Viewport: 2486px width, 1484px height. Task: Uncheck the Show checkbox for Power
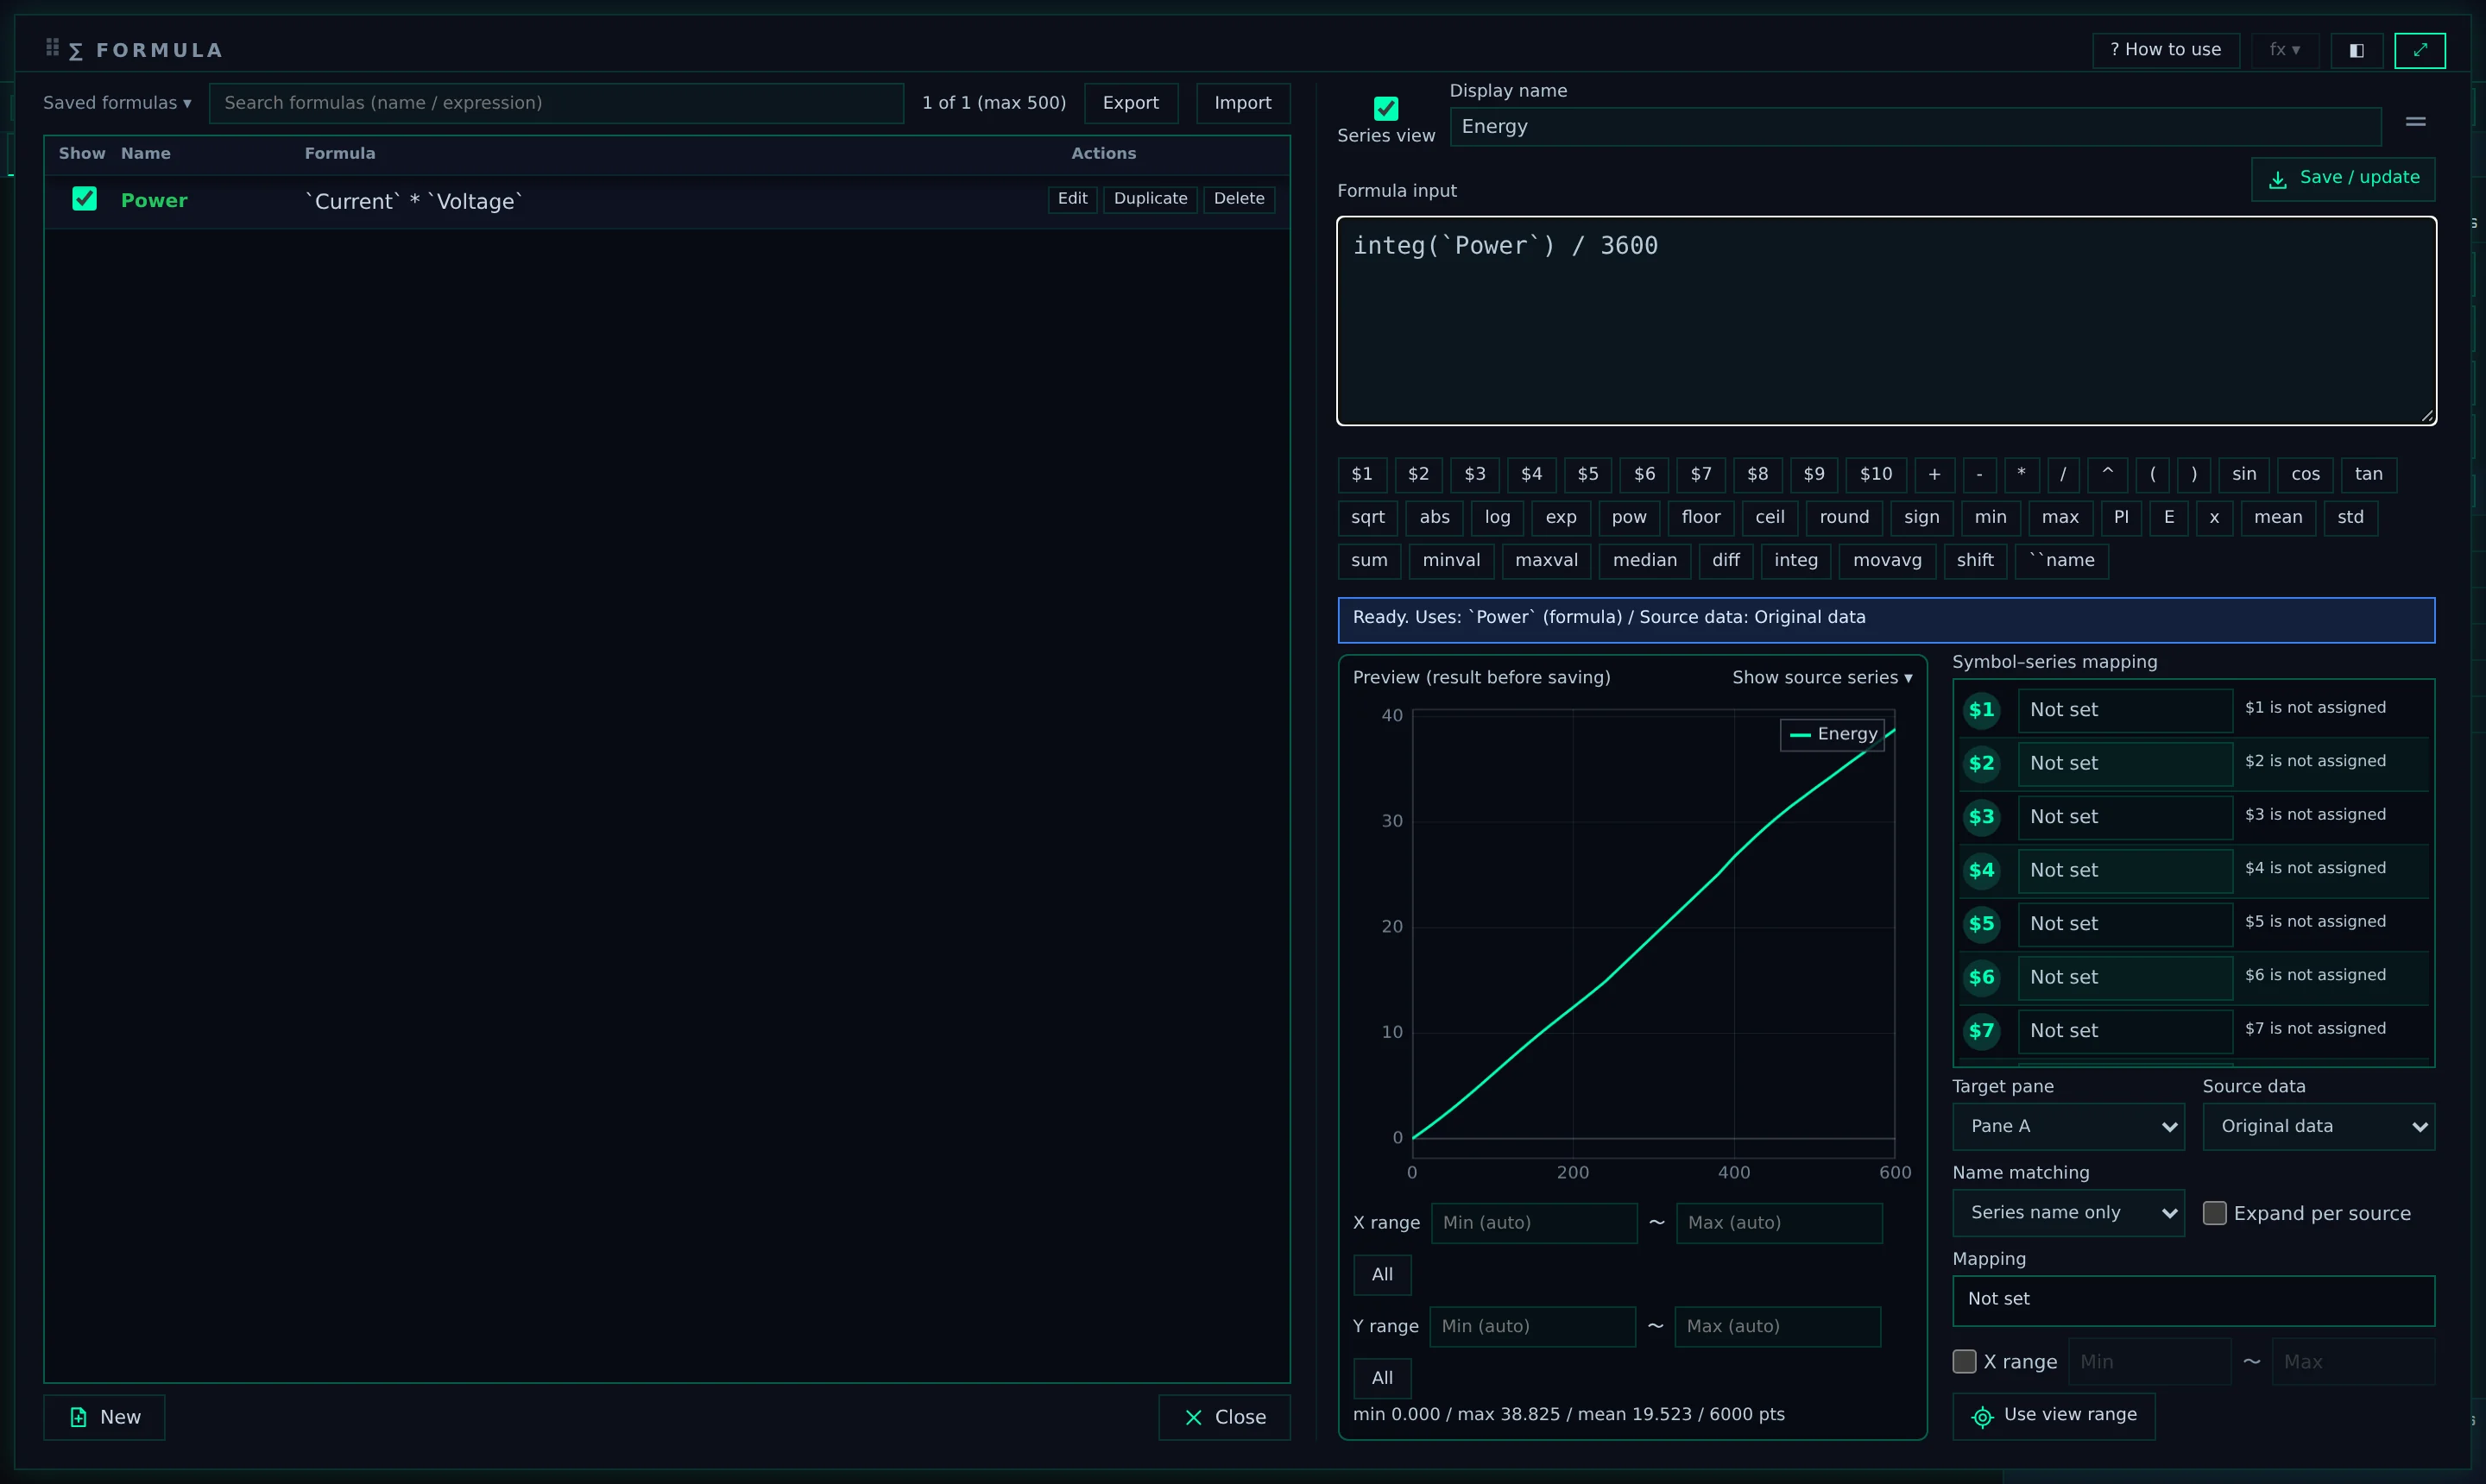click(84, 199)
